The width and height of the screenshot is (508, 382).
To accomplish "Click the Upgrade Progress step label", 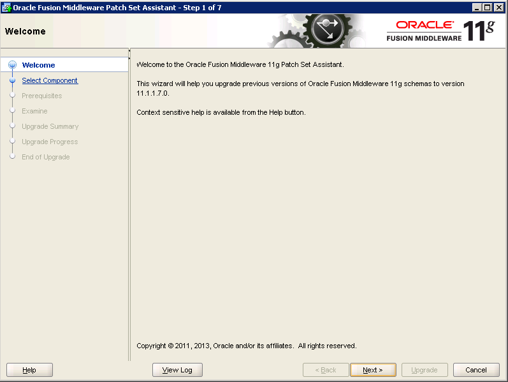I will (x=50, y=142).
